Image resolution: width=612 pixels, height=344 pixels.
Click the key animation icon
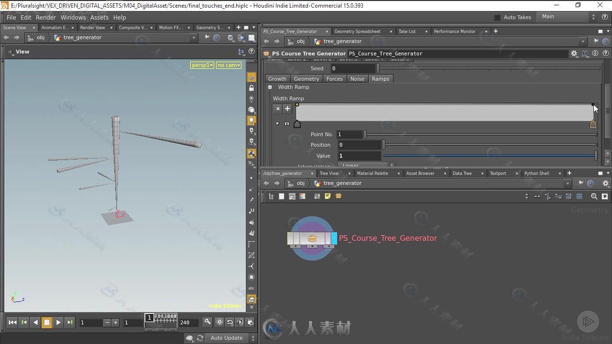tap(208, 322)
